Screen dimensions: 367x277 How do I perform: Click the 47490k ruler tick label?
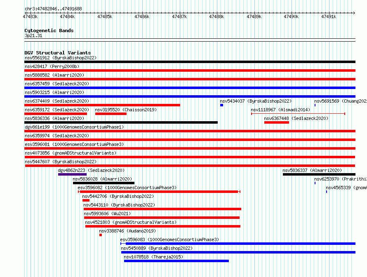(291, 16)
